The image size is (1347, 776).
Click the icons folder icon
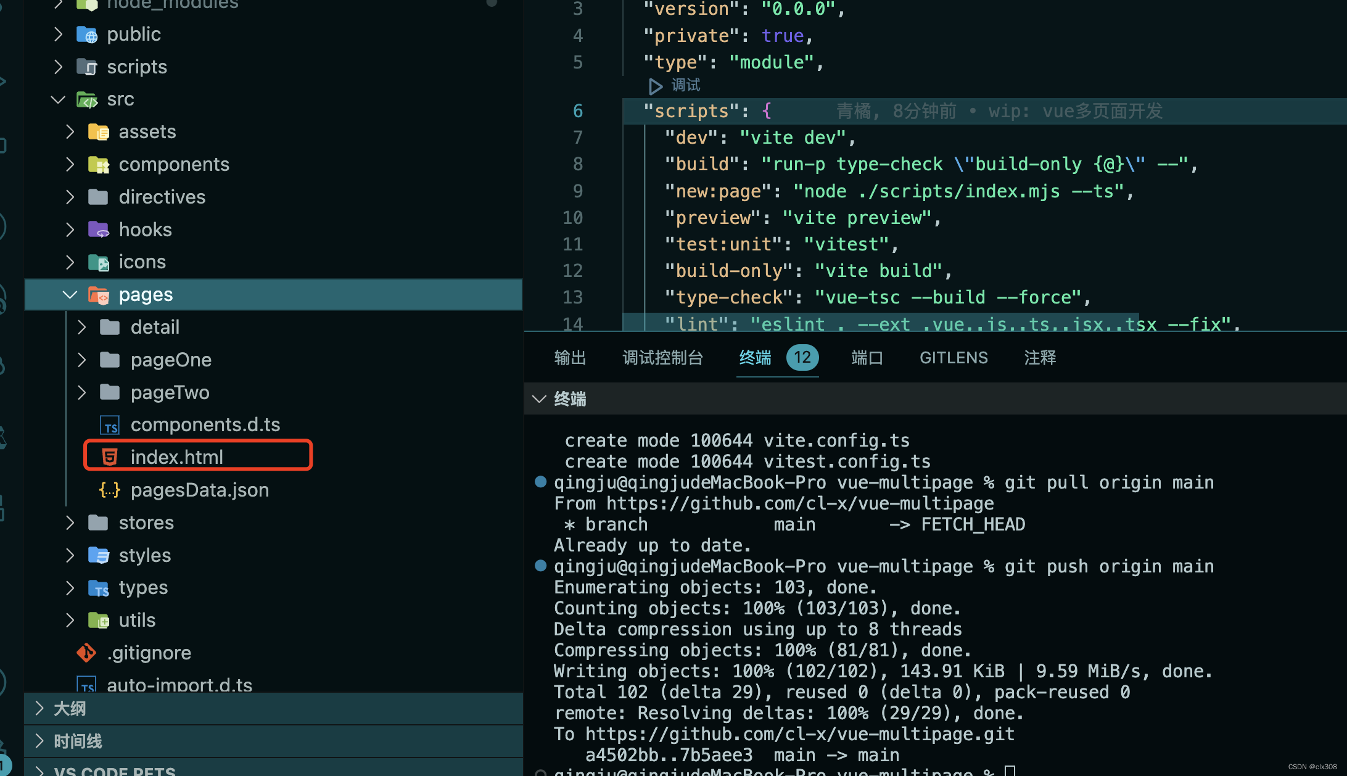(x=99, y=262)
